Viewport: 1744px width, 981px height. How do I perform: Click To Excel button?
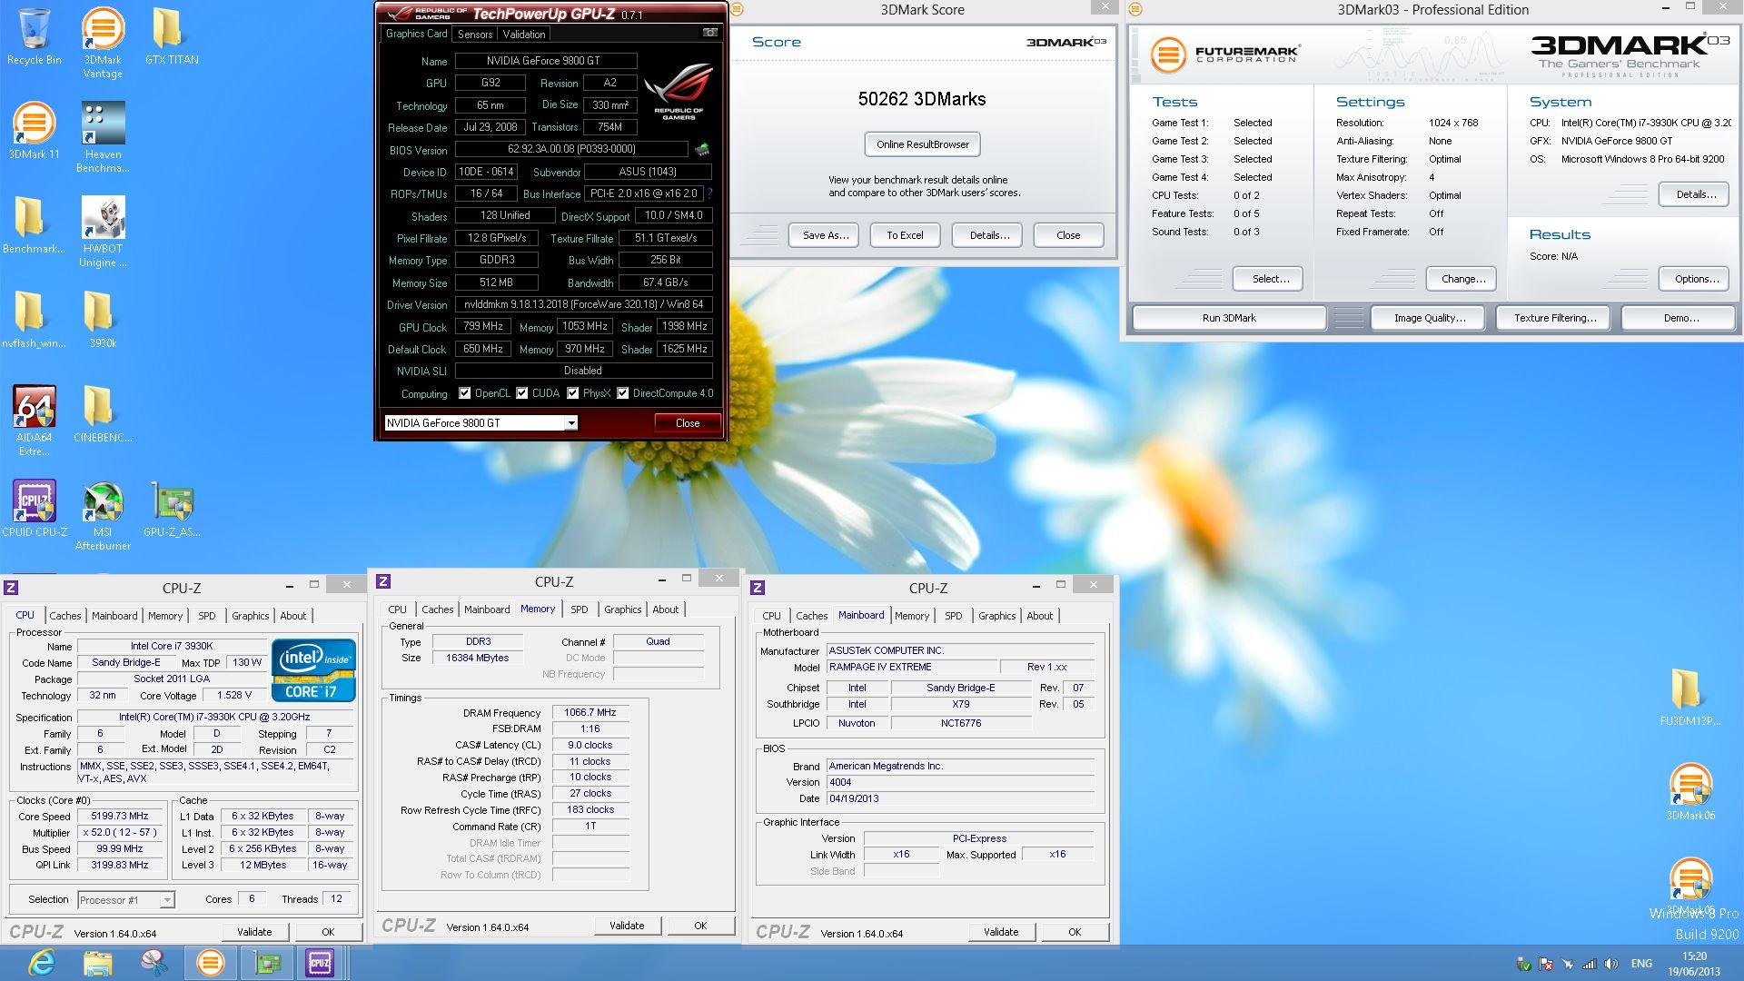[905, 235]
